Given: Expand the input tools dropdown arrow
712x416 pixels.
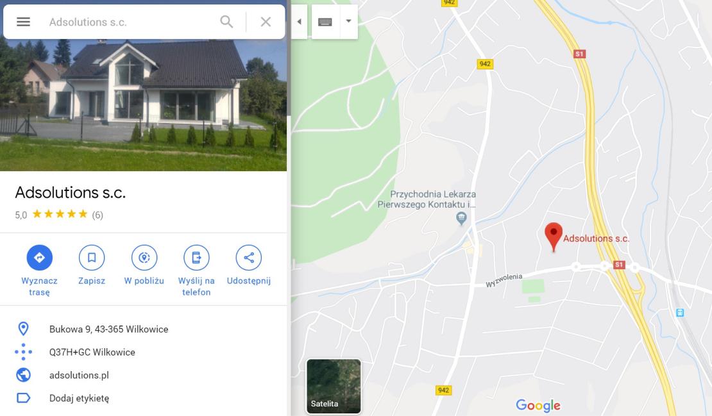Looking at the screenshot, I should (x=348, y=21).
